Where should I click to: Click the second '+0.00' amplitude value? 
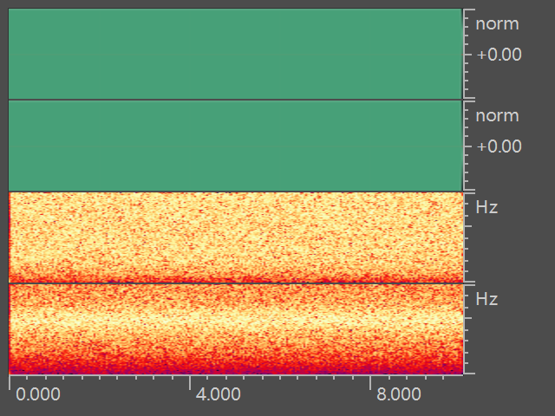499,146
